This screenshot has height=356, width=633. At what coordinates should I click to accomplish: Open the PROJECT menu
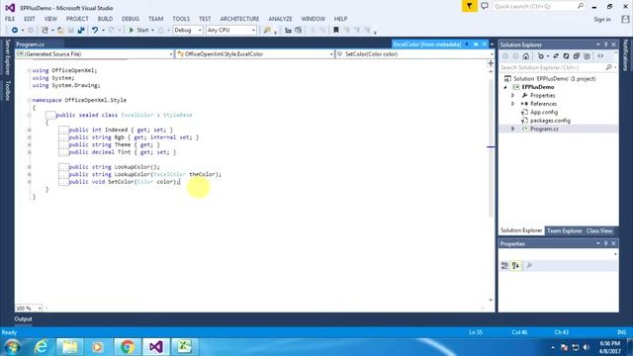(x=77, y=19)
